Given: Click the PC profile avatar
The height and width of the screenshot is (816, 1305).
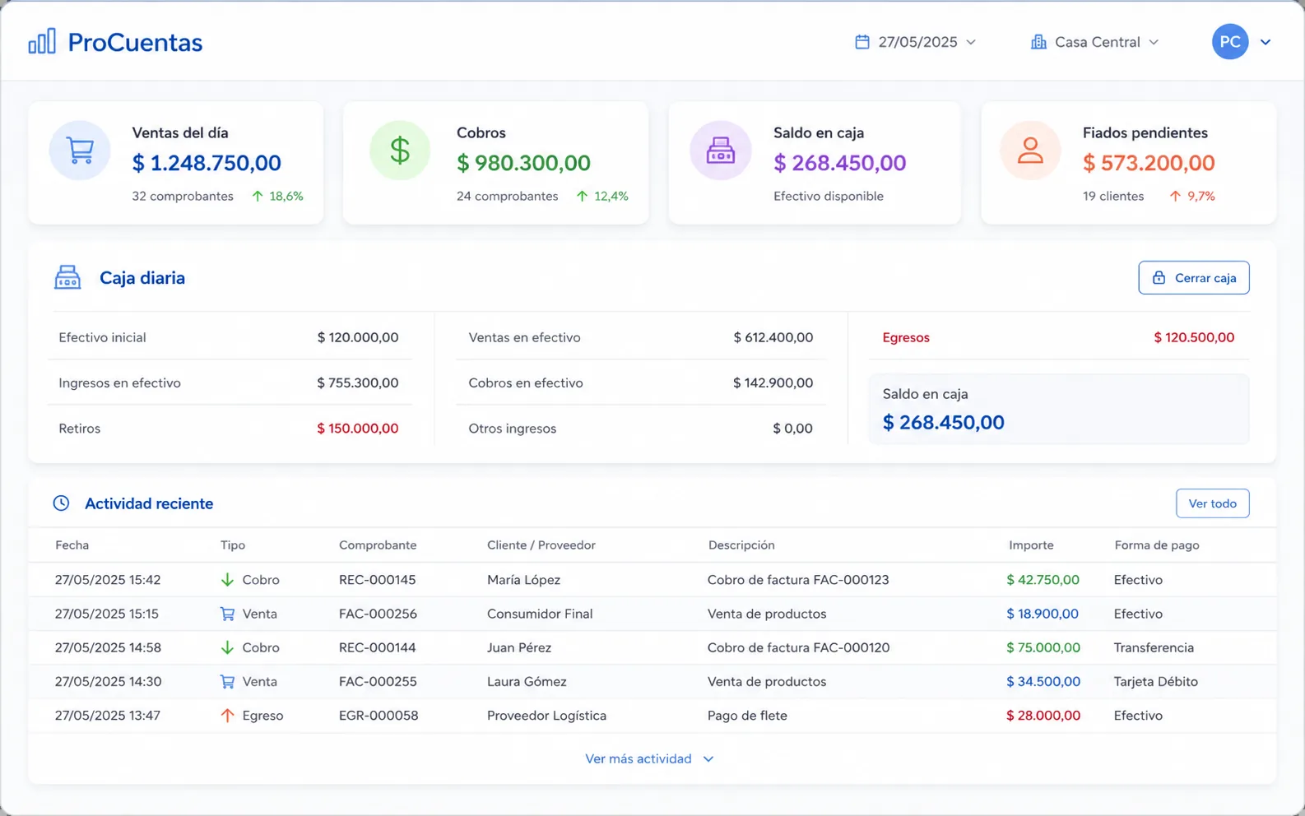Looking at the screenshot, I should click(1230, 42).
